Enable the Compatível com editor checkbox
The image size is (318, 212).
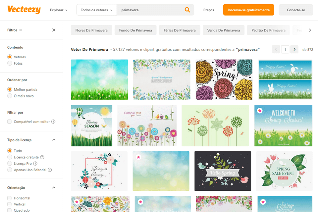point(9,121)
